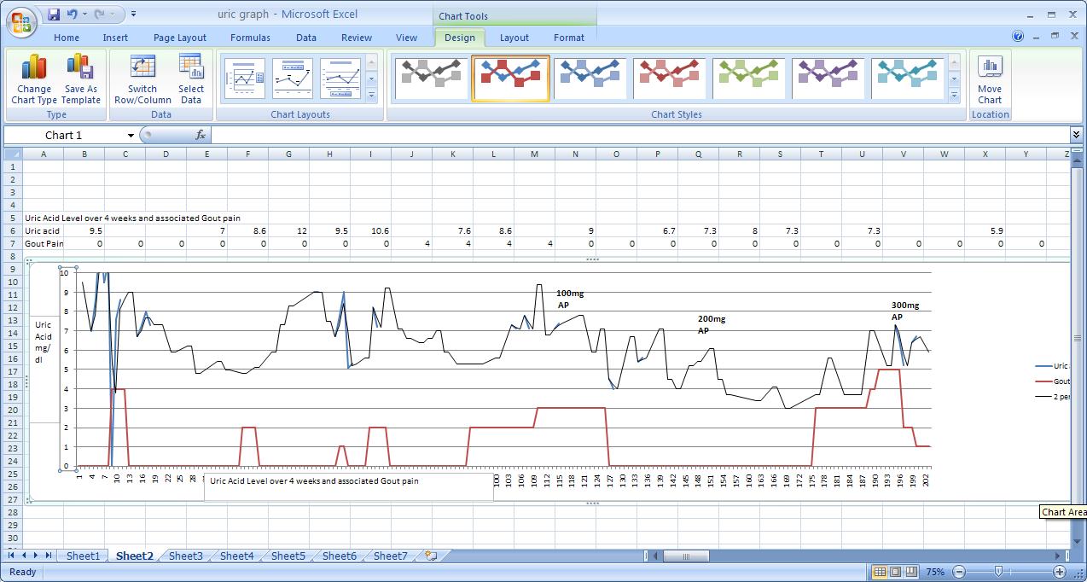
Task: Undo the last action
Action: click(x=73, y=15)
